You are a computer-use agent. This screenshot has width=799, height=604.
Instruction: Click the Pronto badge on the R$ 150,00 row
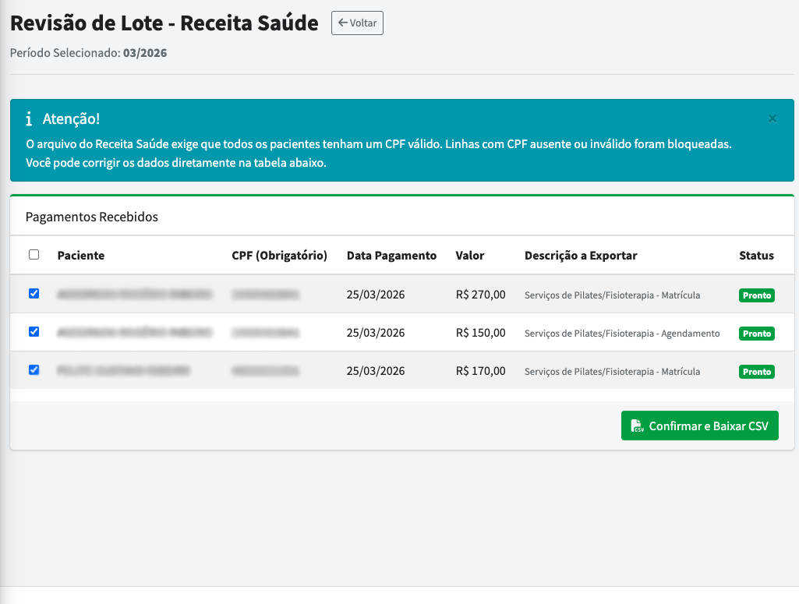756,334
